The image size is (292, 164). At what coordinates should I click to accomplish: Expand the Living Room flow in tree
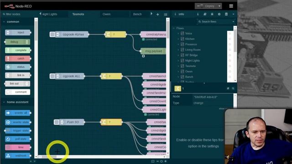click(x=178, y=50)
